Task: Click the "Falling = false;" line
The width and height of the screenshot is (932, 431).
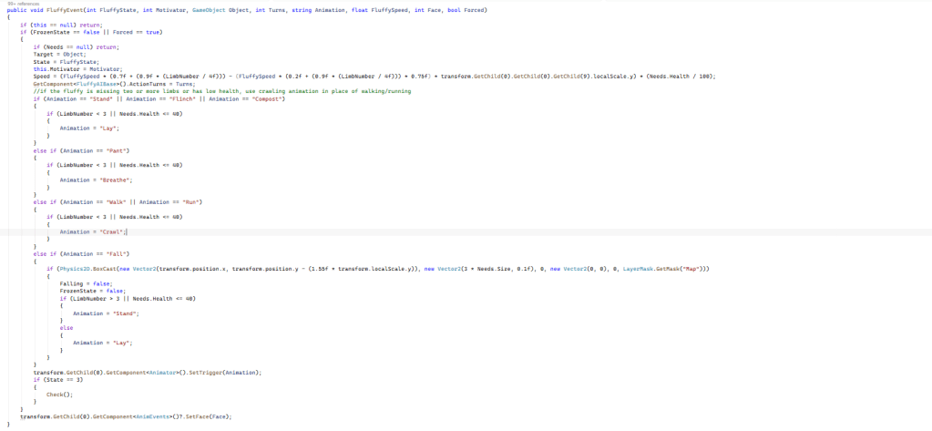Action: pyautogui.click(x=86, y=283)
